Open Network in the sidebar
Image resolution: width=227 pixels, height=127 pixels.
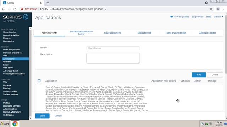pyautogui.click(x=7, y=85)
